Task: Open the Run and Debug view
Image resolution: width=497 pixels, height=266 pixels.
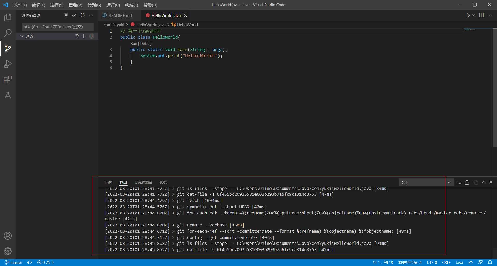Action: [8, 64]
